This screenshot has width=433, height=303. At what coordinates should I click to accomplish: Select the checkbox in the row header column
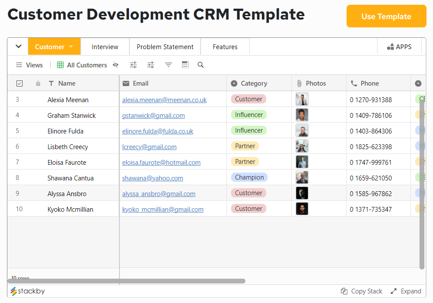[19, 83]
